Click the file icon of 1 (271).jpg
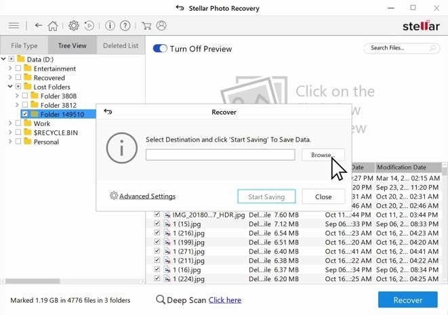Image resolution: width=448 pixels, height=315 pixels. (x=167, y=251)
